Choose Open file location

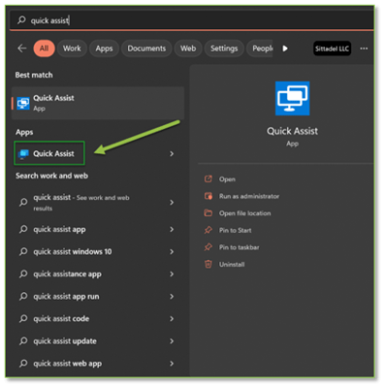[x=245, y=213]
